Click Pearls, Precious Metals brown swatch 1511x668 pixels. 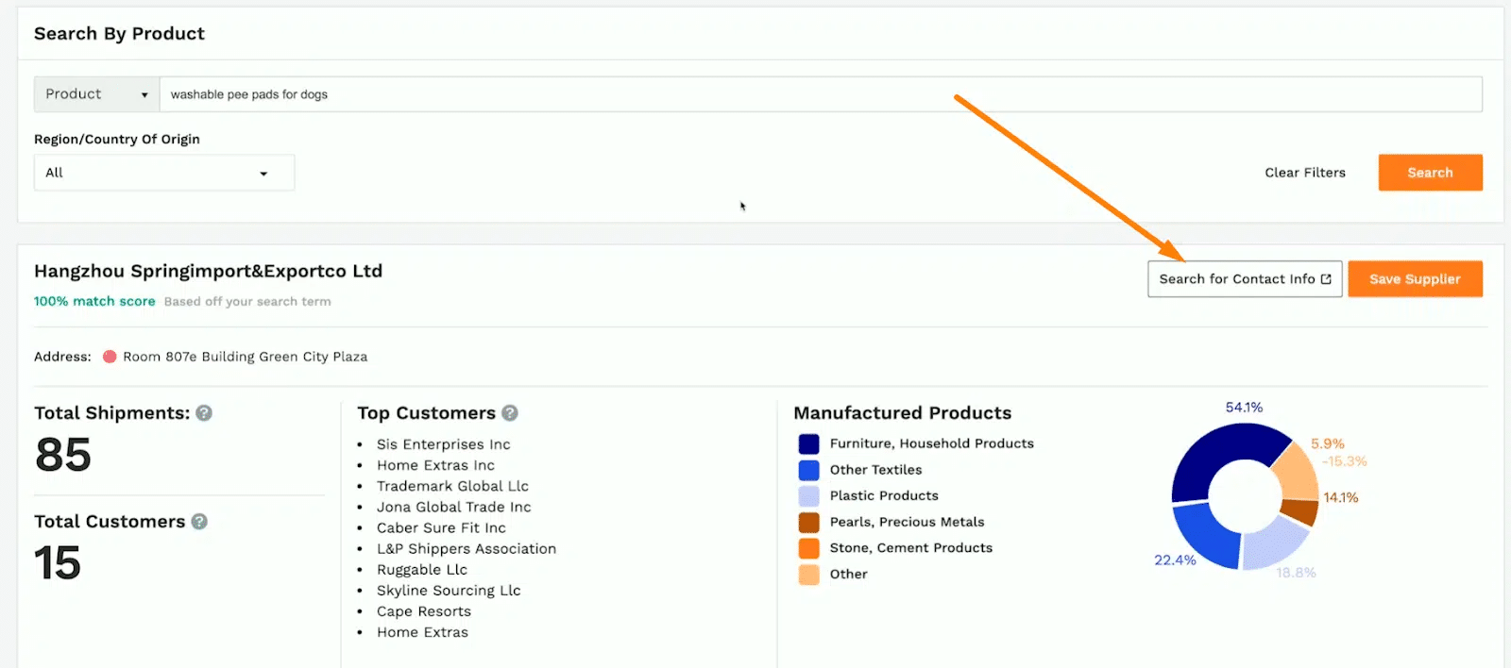click(808, 522)
